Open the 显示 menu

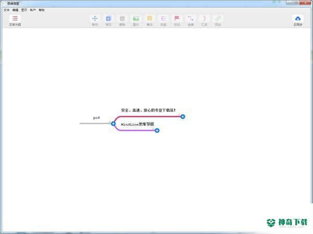point(24,10)
